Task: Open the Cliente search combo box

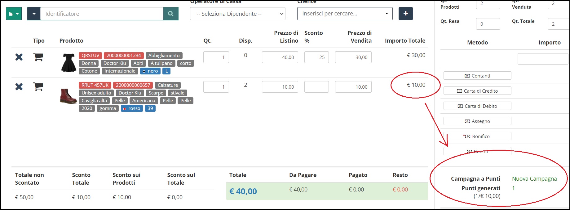Action: click(x=345, y=14)
